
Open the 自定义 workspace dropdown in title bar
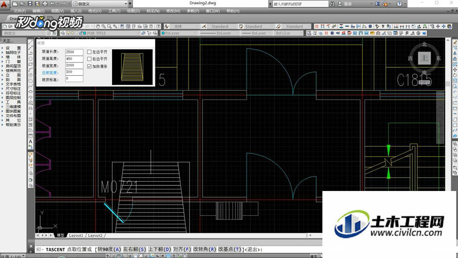coord(100,4)
